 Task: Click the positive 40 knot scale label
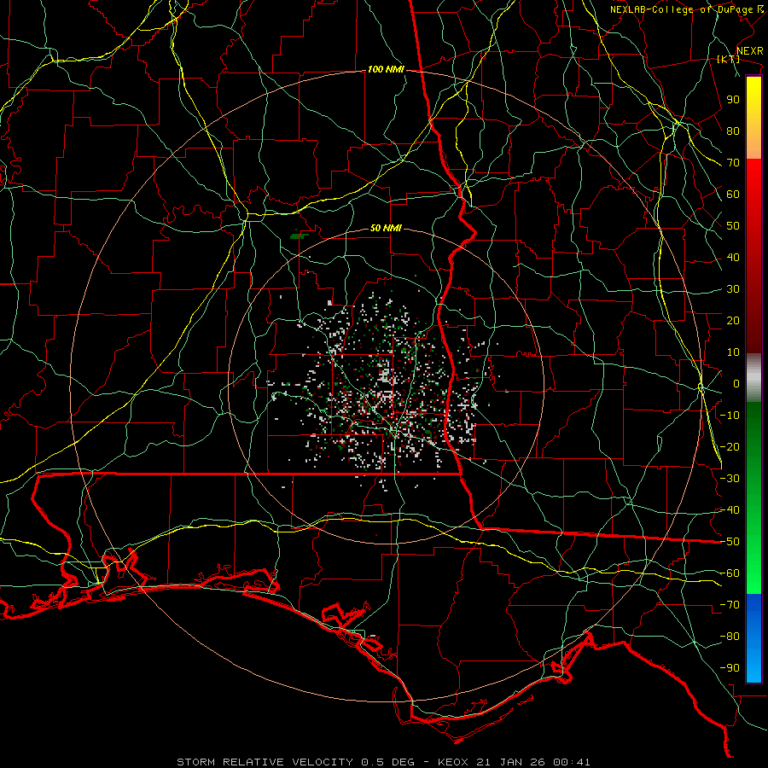coord(733,257)
